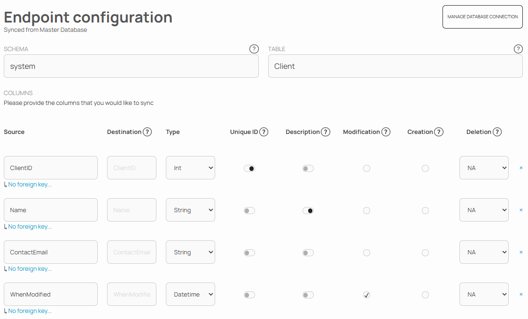Open the No foreign key link under WhenModified

pyautogui.click(x=30, y=311)
